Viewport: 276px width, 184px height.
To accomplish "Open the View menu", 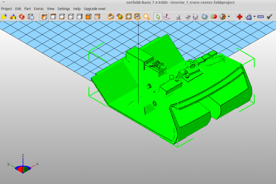I will coord(50,9).
